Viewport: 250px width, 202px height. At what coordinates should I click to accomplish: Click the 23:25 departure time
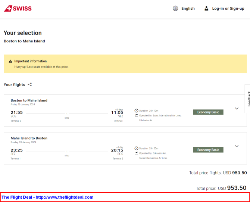point(16,150)
